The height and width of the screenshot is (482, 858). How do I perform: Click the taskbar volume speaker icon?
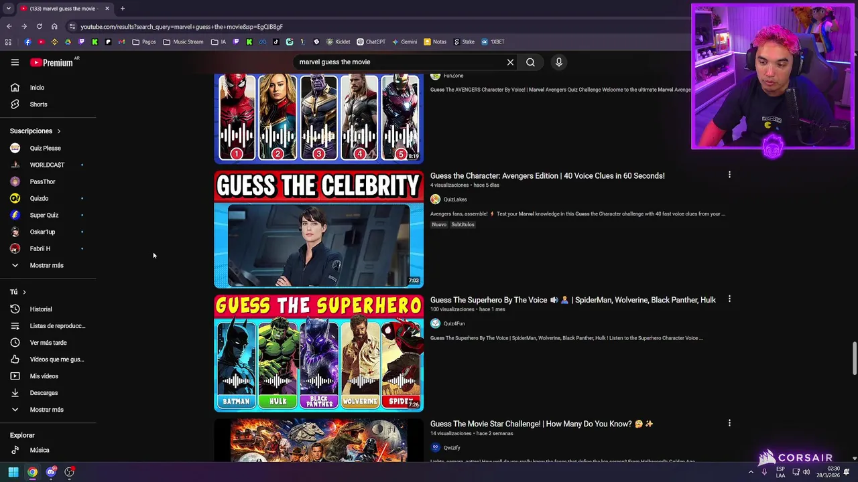[x=806, y=473]
